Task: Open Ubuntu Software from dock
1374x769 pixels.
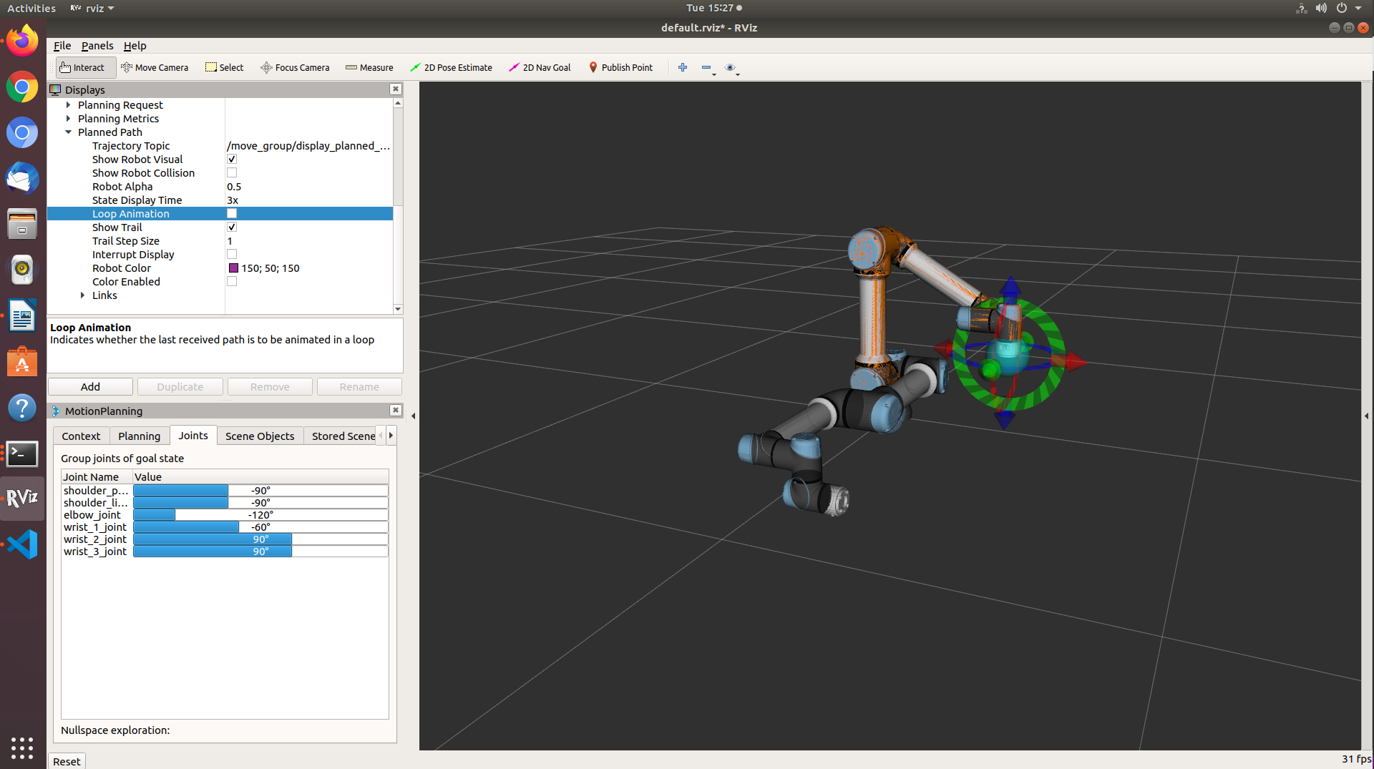Action: (22, 362)
